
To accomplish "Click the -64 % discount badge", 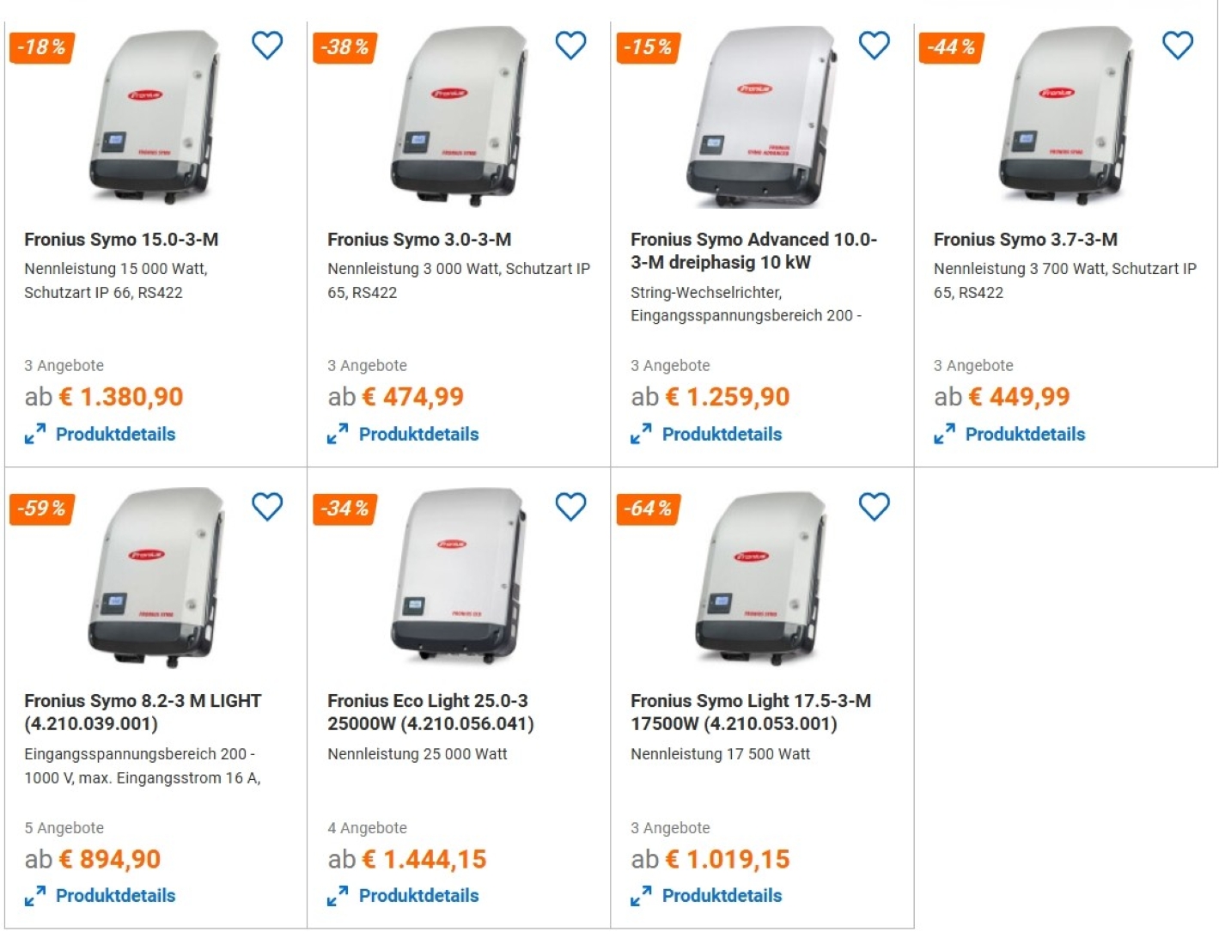I will click(648, 509).
